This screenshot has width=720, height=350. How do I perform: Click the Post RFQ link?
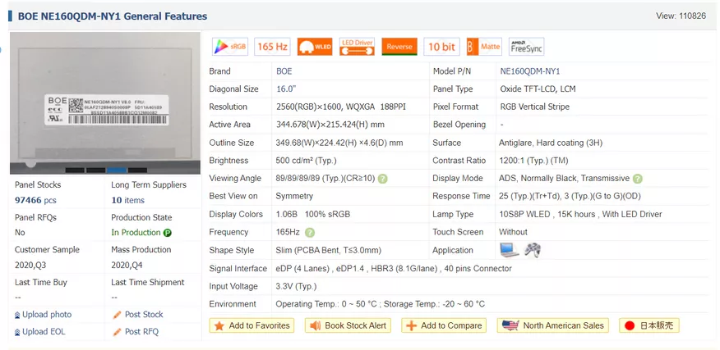tap(141, 332)
